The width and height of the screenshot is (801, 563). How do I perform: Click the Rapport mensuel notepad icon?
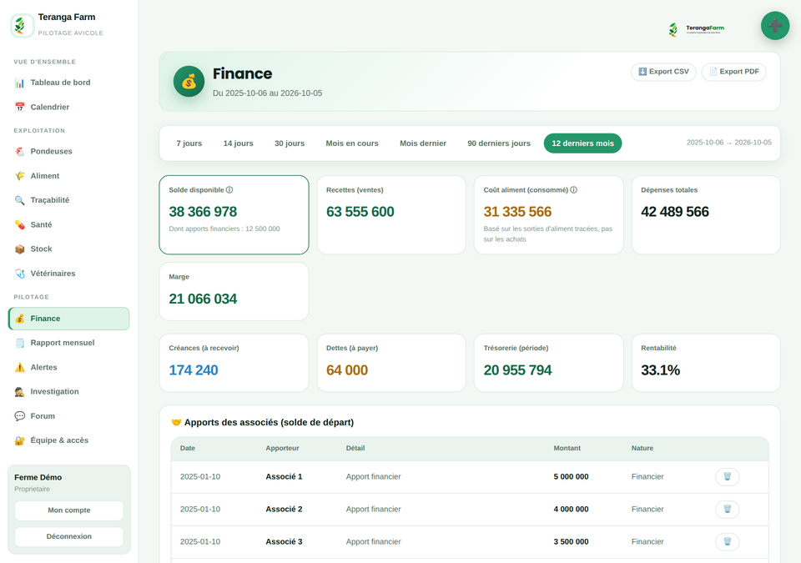(19, 343)
